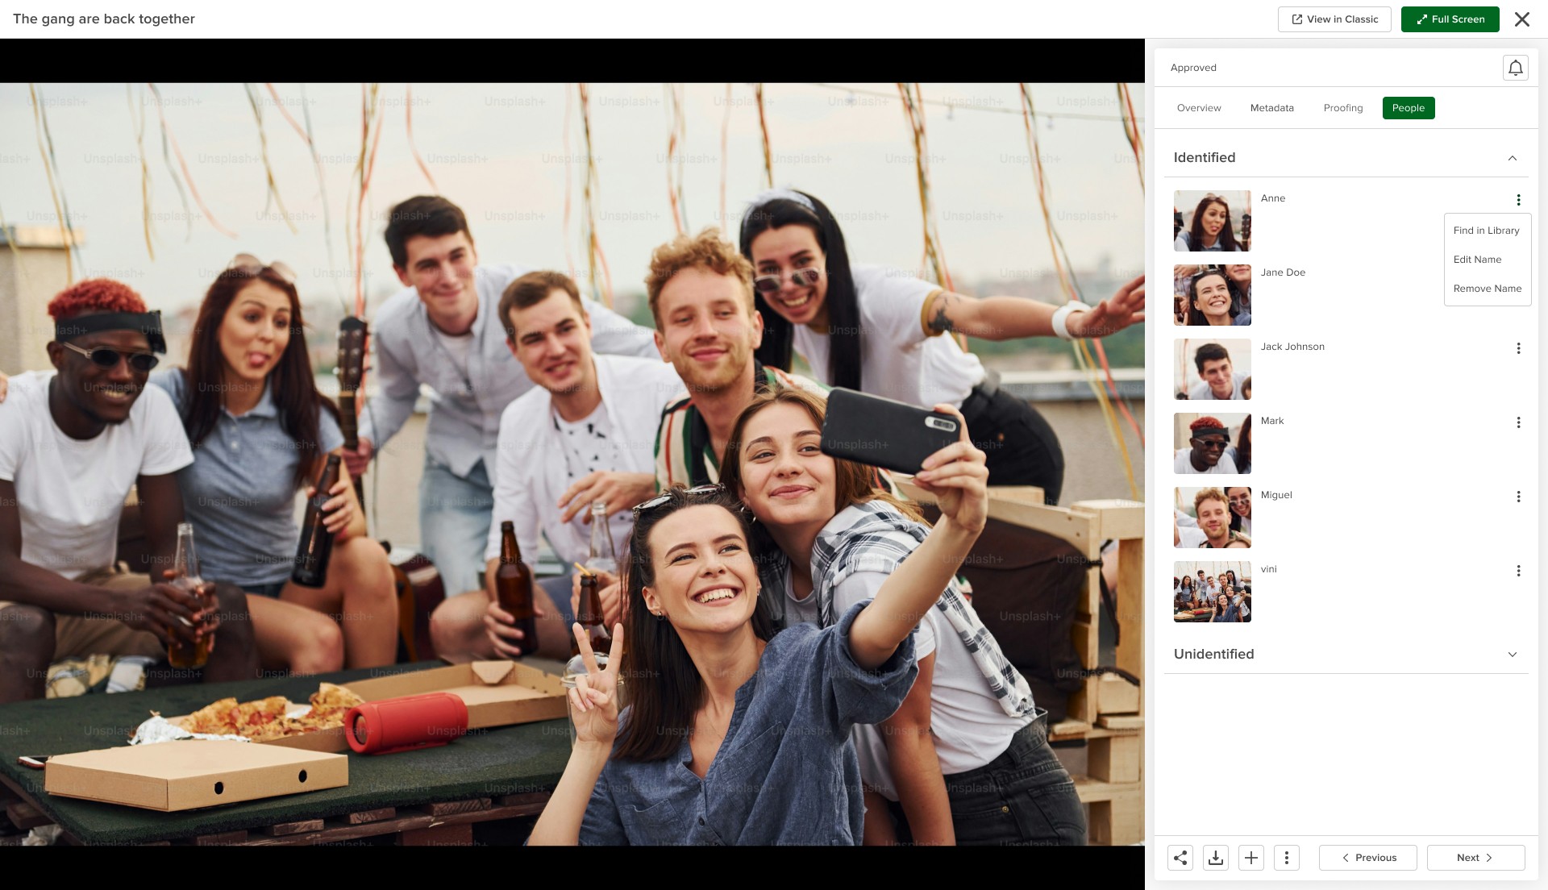Image resolution: width=1548 pixels, height=890 pixels.
Task: Open three-dot menu for Mark
Action: [1518, 422]
